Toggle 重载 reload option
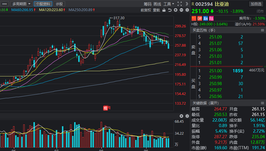 click(x=156, y=10)
